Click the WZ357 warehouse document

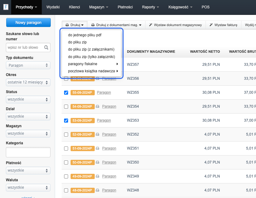click(x=133, y=65)
